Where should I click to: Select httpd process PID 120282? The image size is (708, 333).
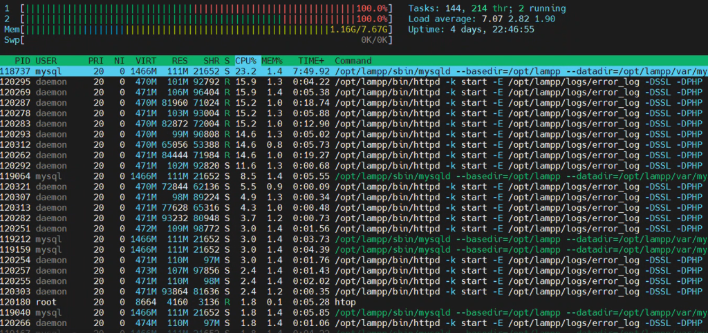[354, 218]
